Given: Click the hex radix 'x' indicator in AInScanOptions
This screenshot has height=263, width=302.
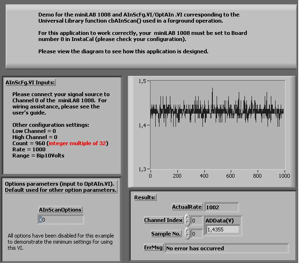Looking at the screenshot, I should click(x=41, y=220).
